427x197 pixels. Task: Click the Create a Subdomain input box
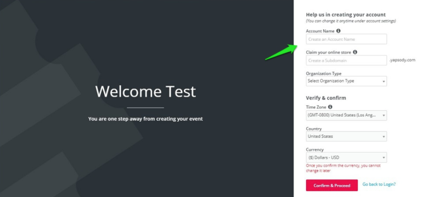(346, 61)
